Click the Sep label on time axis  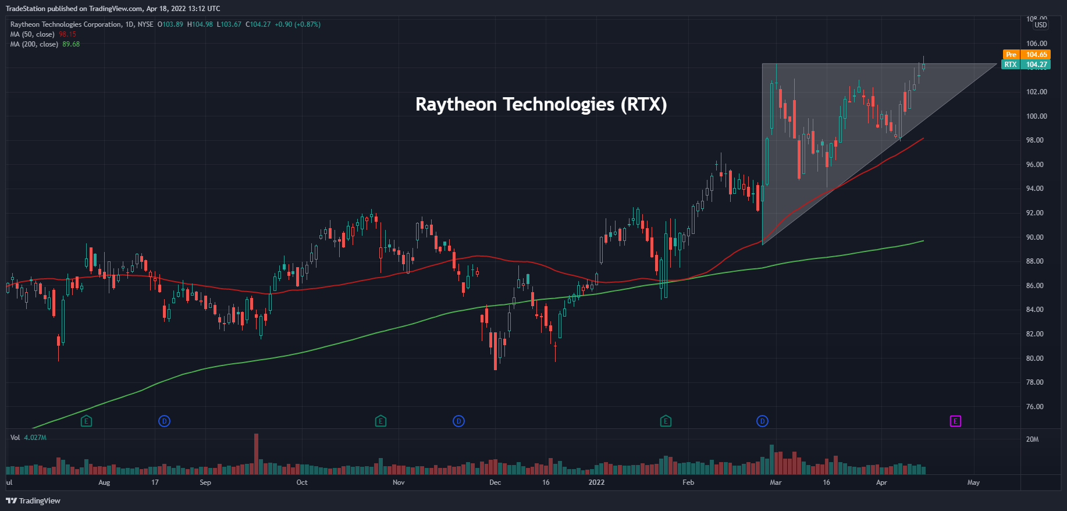click(x=205, y=482)
